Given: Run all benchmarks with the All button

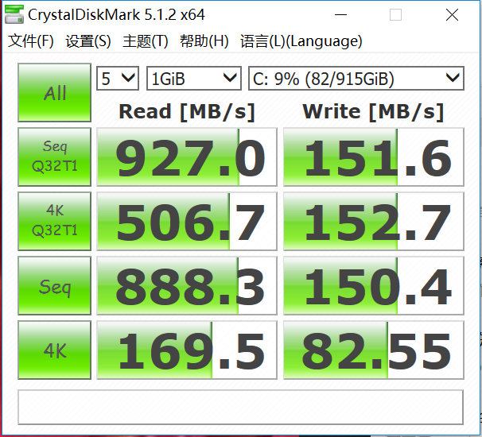Looking at the screenshot, I should click(x=55, y=93).
